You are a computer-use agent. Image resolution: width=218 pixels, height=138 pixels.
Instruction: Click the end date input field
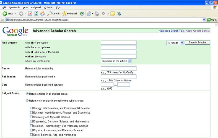tap(124, 85)
